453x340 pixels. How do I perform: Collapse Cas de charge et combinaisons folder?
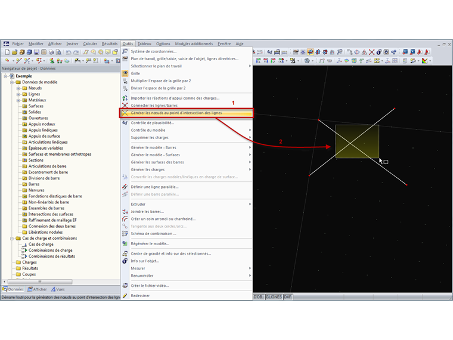[12, 239]
